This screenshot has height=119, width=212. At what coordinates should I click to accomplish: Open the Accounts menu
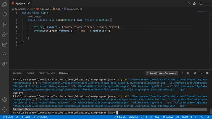tap(4, 99)
